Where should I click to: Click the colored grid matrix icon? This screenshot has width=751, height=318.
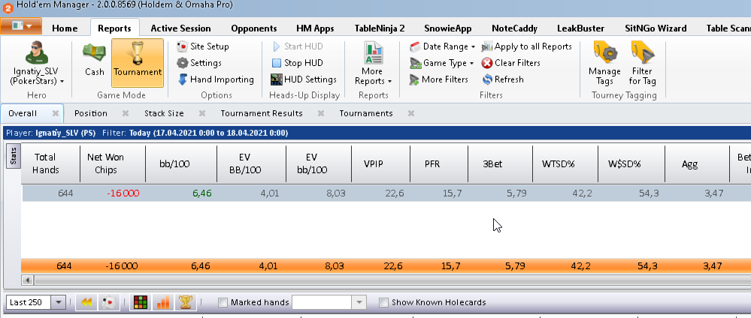point(141,302)
